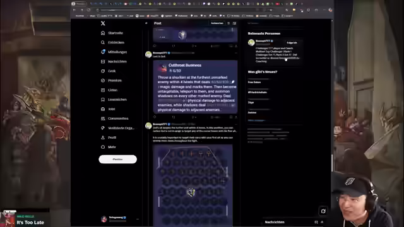The image size is (404, 227).
Task: Click the browser reload button
Action: 89,10
